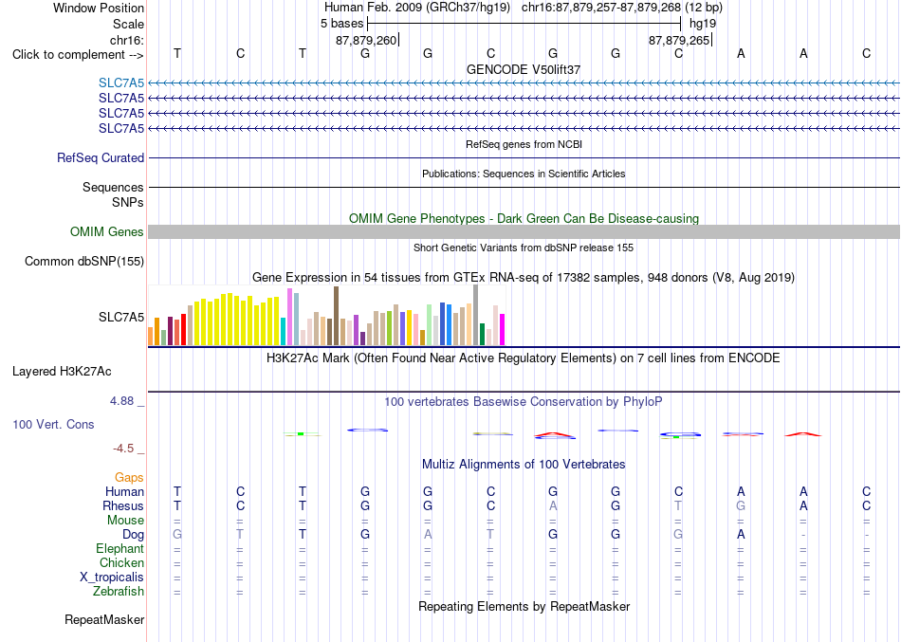This screenshot has width=901, height=642.
Task: Select the Elephant species label
Action: [120, 548]
